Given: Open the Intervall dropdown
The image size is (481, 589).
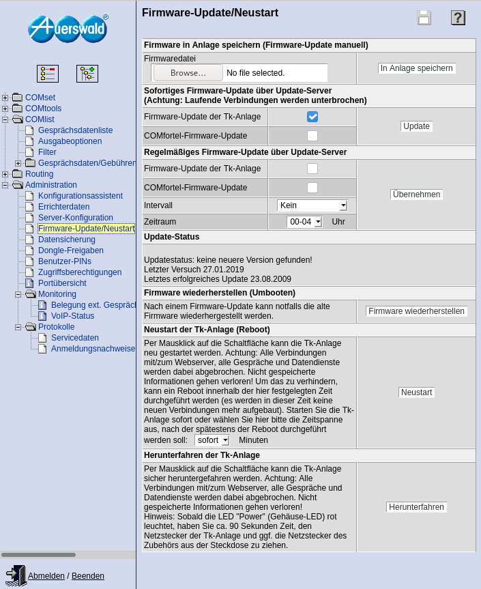Looking at the screenshot, I should tap(312, 205).
